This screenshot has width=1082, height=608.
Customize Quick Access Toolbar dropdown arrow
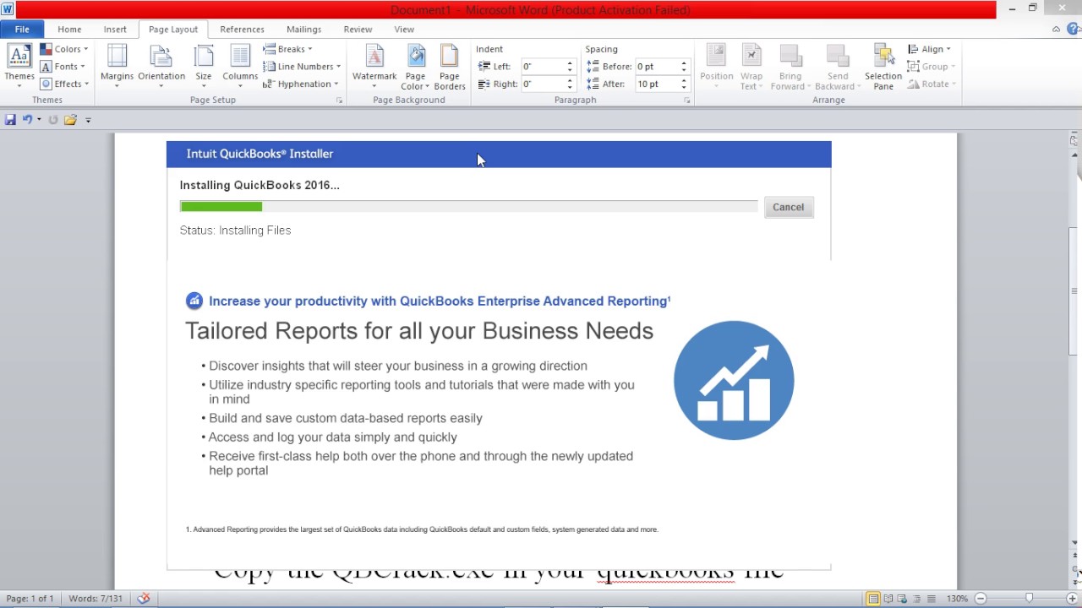[x=88, y=120]
